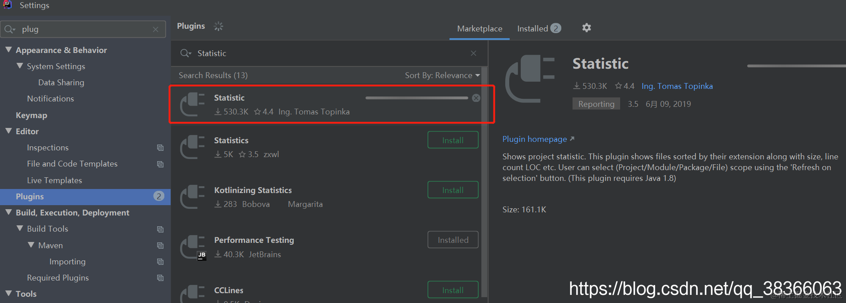
Task: Click the Maven project-level icon
Action: (x=160, y=246)
